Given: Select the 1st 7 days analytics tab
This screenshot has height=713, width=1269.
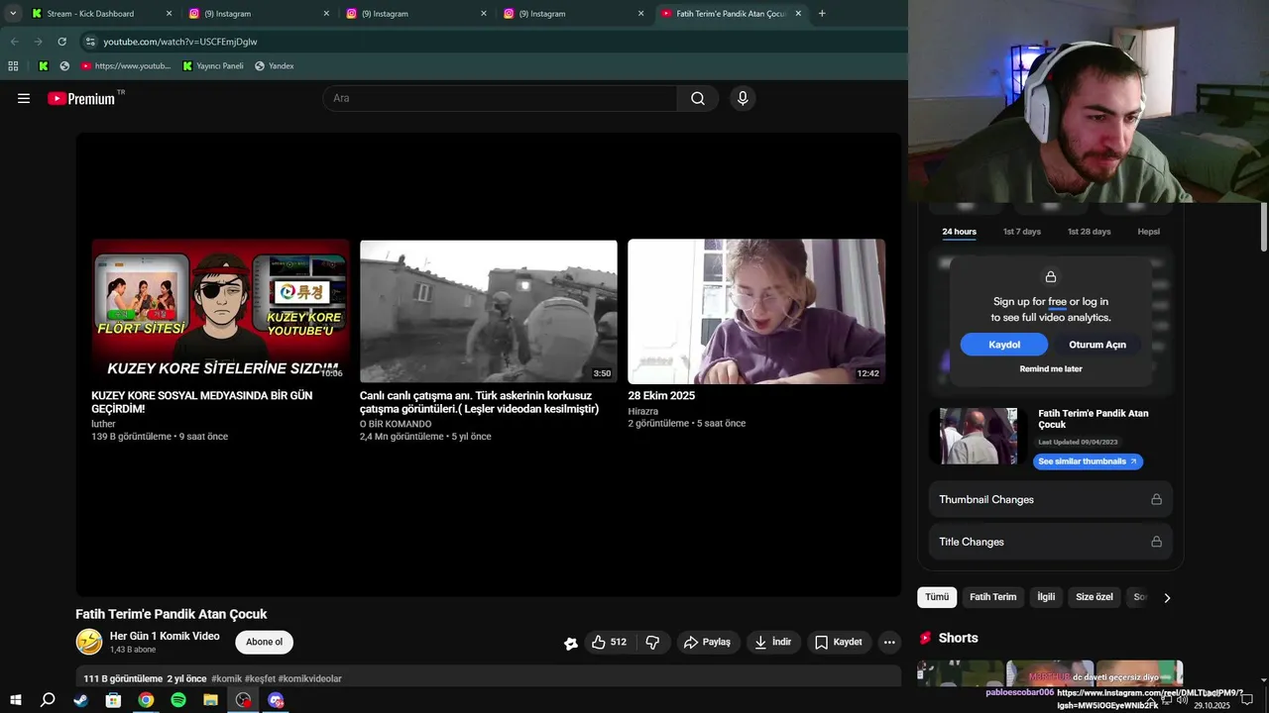Looking at the screenshot, I should pos(1022,232).
